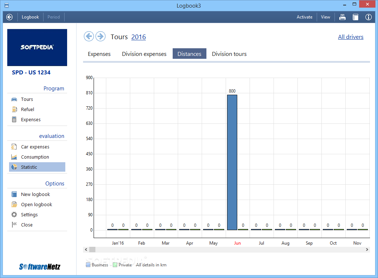Switch to the Division tours tab

click(229, 54)
